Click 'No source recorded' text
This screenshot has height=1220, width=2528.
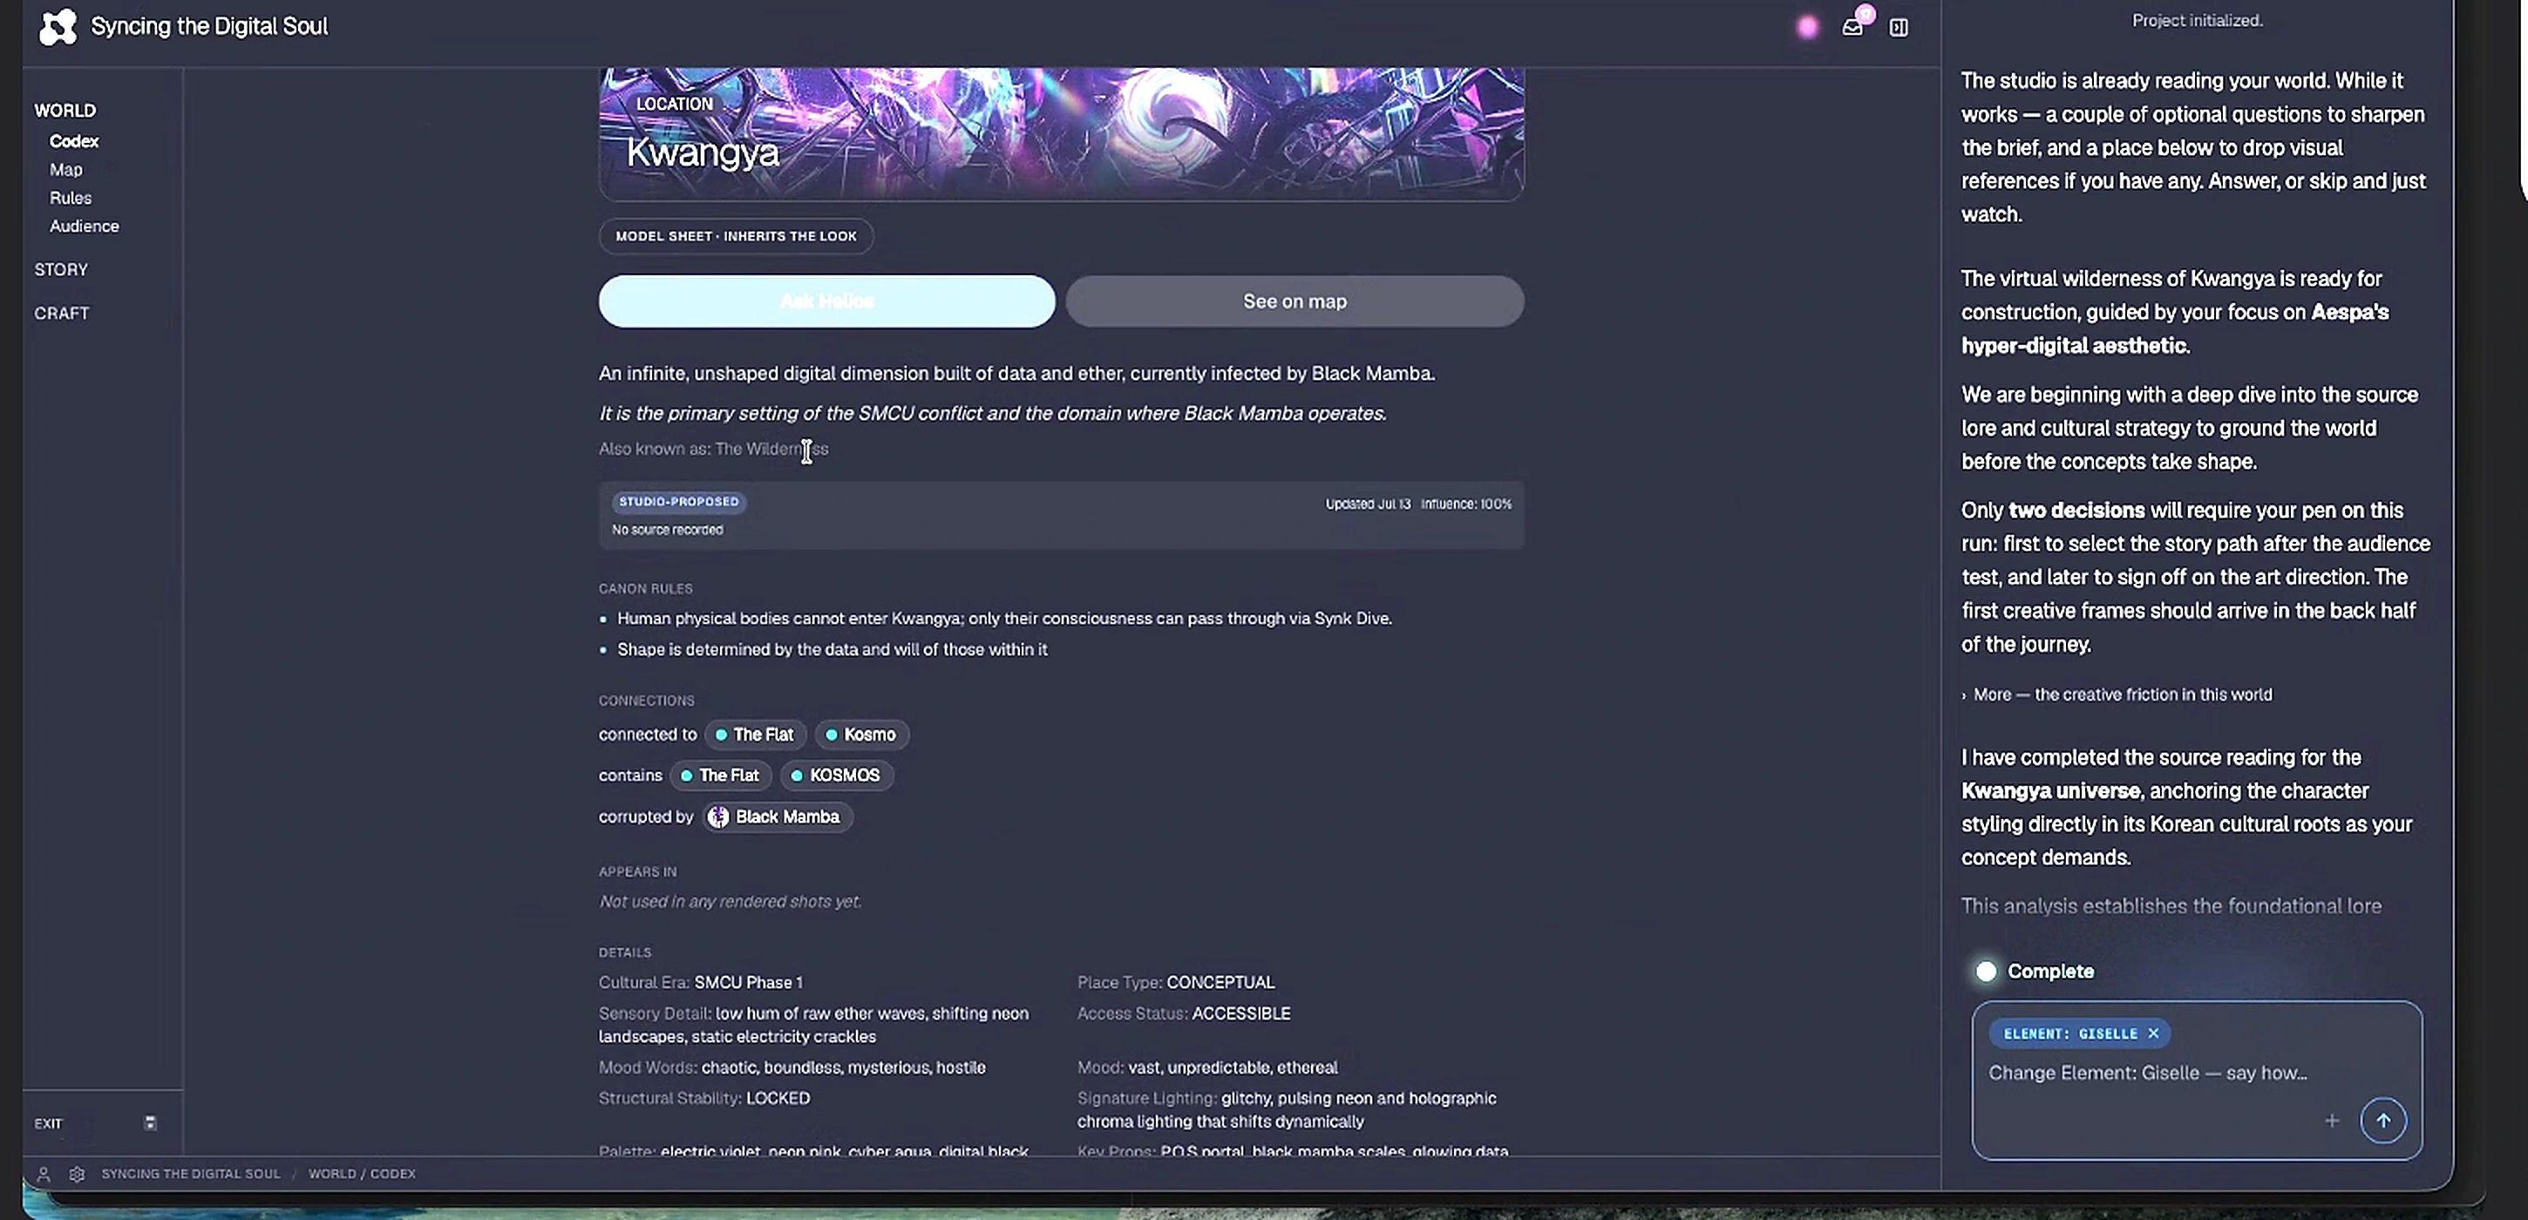[668, 530]
